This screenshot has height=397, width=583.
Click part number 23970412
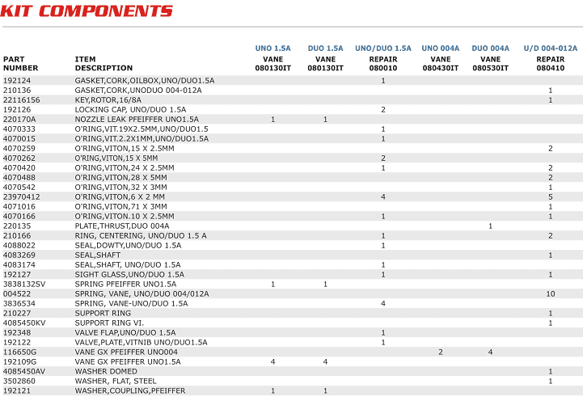[x=22, y=197]
